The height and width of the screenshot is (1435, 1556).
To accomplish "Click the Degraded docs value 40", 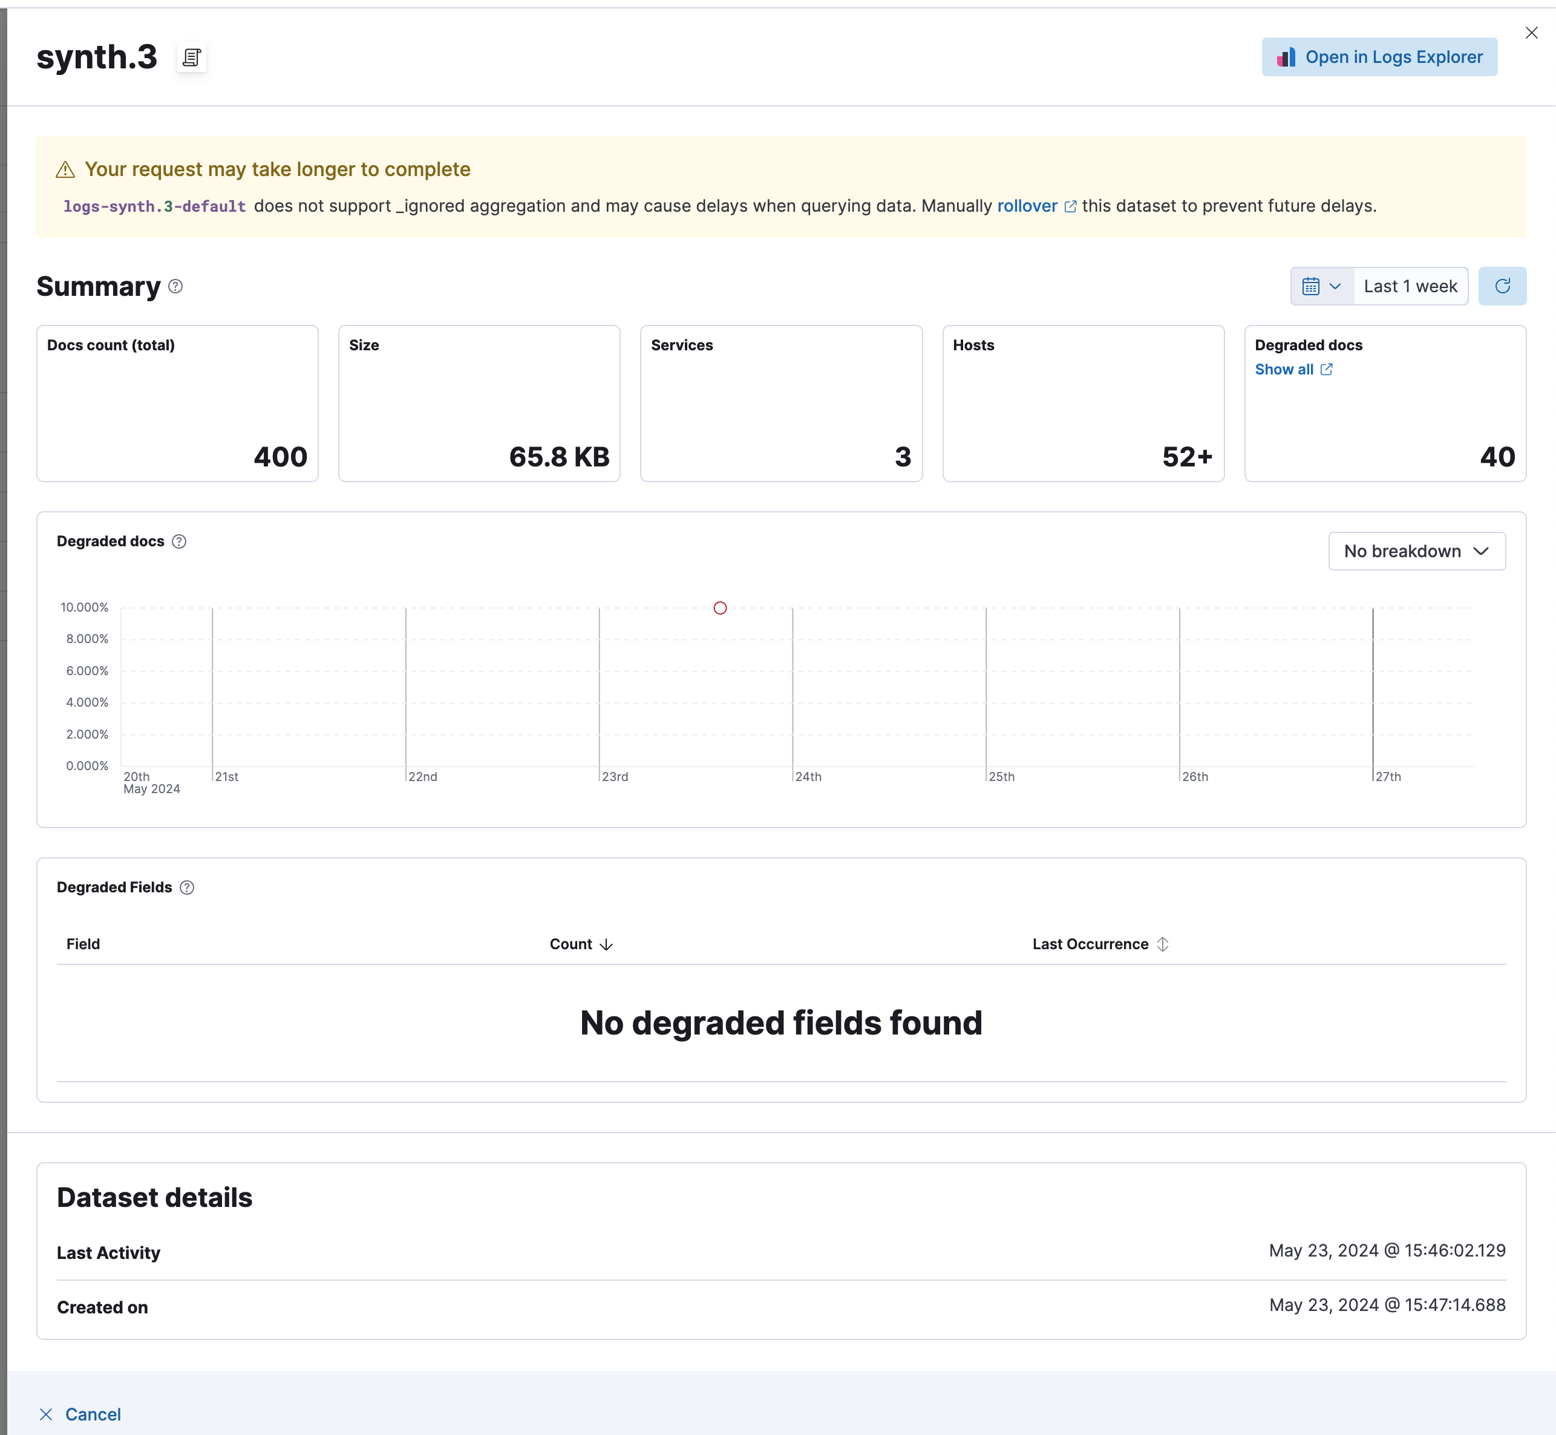I will (x=1497, y=457).
